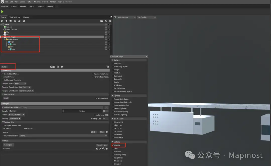Adjust the Soften slider

[82, 111]
